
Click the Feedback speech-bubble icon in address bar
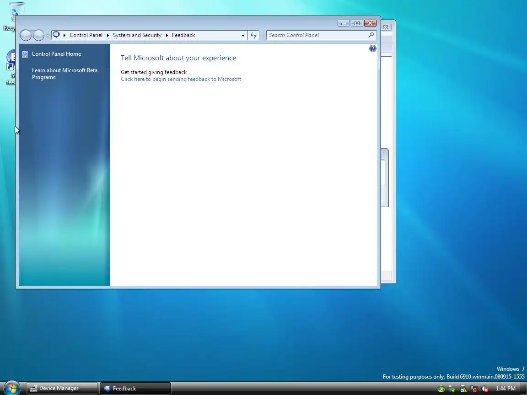(x=56, y=35)
